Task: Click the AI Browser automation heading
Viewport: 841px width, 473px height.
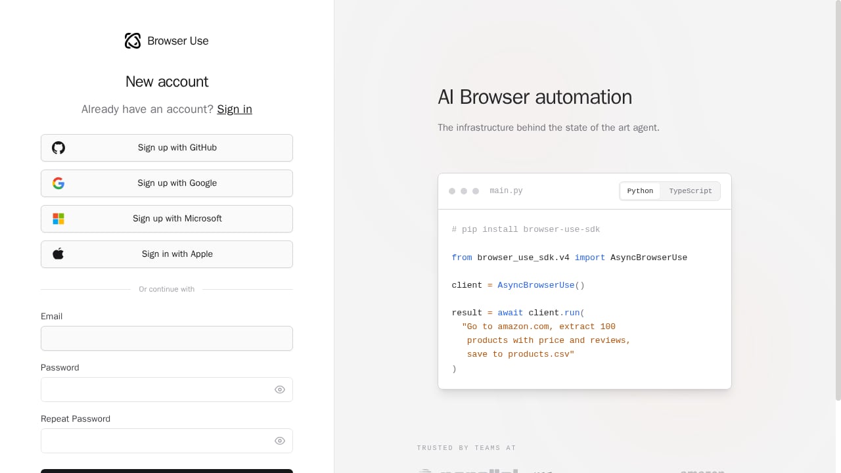Action: 535,97
